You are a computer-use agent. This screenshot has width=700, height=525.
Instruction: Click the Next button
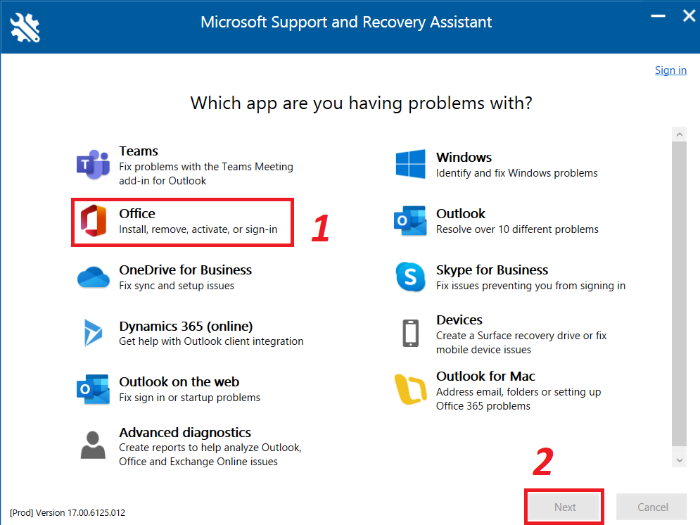(x=565, y=507)
